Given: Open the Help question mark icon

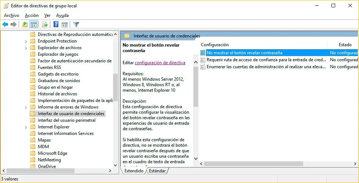Looking at the screenshot, I should click(x=56, y=24).
